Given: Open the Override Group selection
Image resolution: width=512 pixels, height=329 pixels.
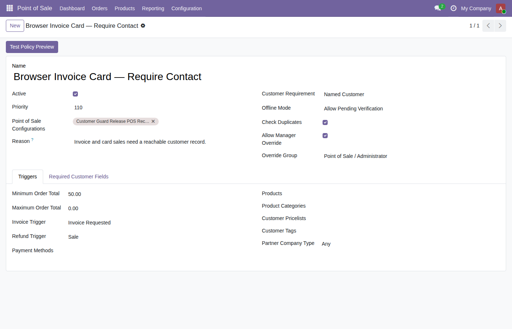Looking at the screenshot, I should click(x=411, y=156).
